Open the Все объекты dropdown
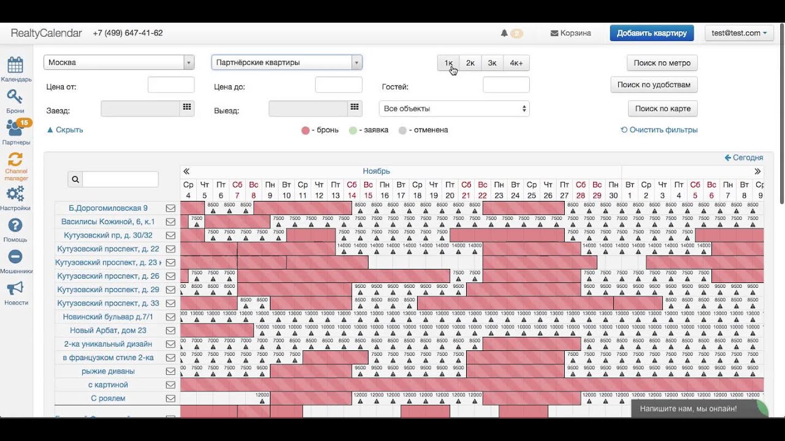The image size is (785, 441). tap(454, 108)
